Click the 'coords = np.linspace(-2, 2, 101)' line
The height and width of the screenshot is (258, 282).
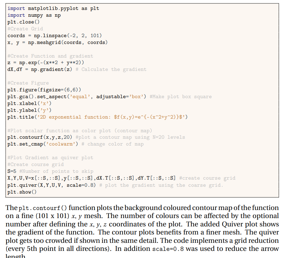pyautogui.click(x=54, y=36)
